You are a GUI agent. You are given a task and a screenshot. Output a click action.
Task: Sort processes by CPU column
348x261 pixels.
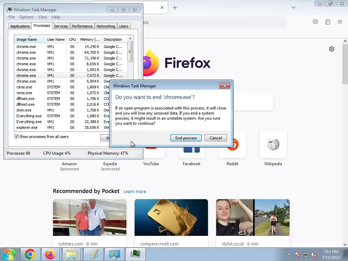pos(72,39)
